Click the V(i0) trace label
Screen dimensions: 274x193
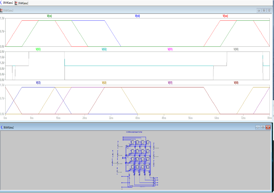click(x=236, y=83)
